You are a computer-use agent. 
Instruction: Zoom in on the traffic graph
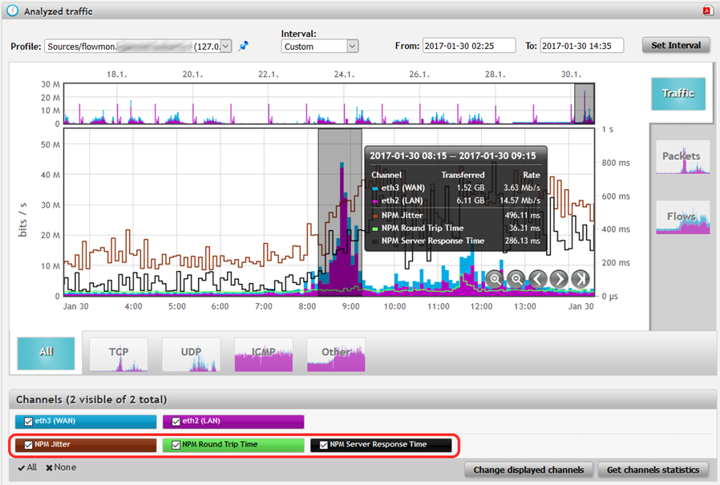pos(495,279)
